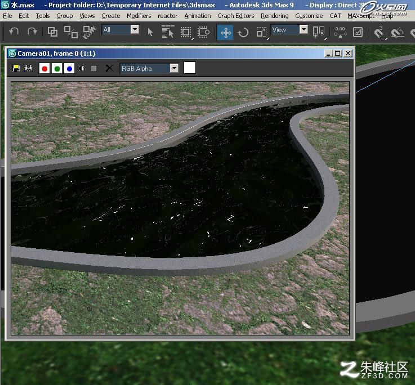Maximize the Camera01 render window
Screen dimensions: 415x385
(338, 53)
